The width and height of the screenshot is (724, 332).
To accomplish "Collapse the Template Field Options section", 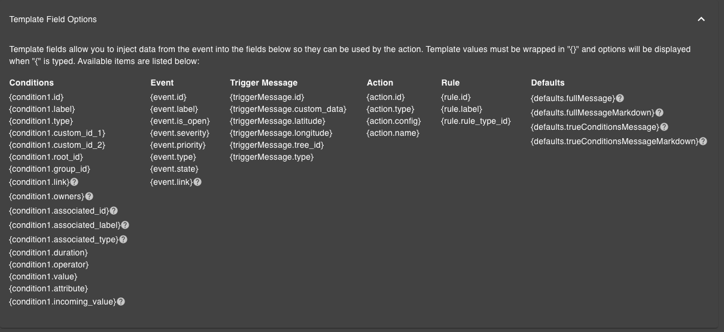I will pyautogui.click(x=701, y=19).
